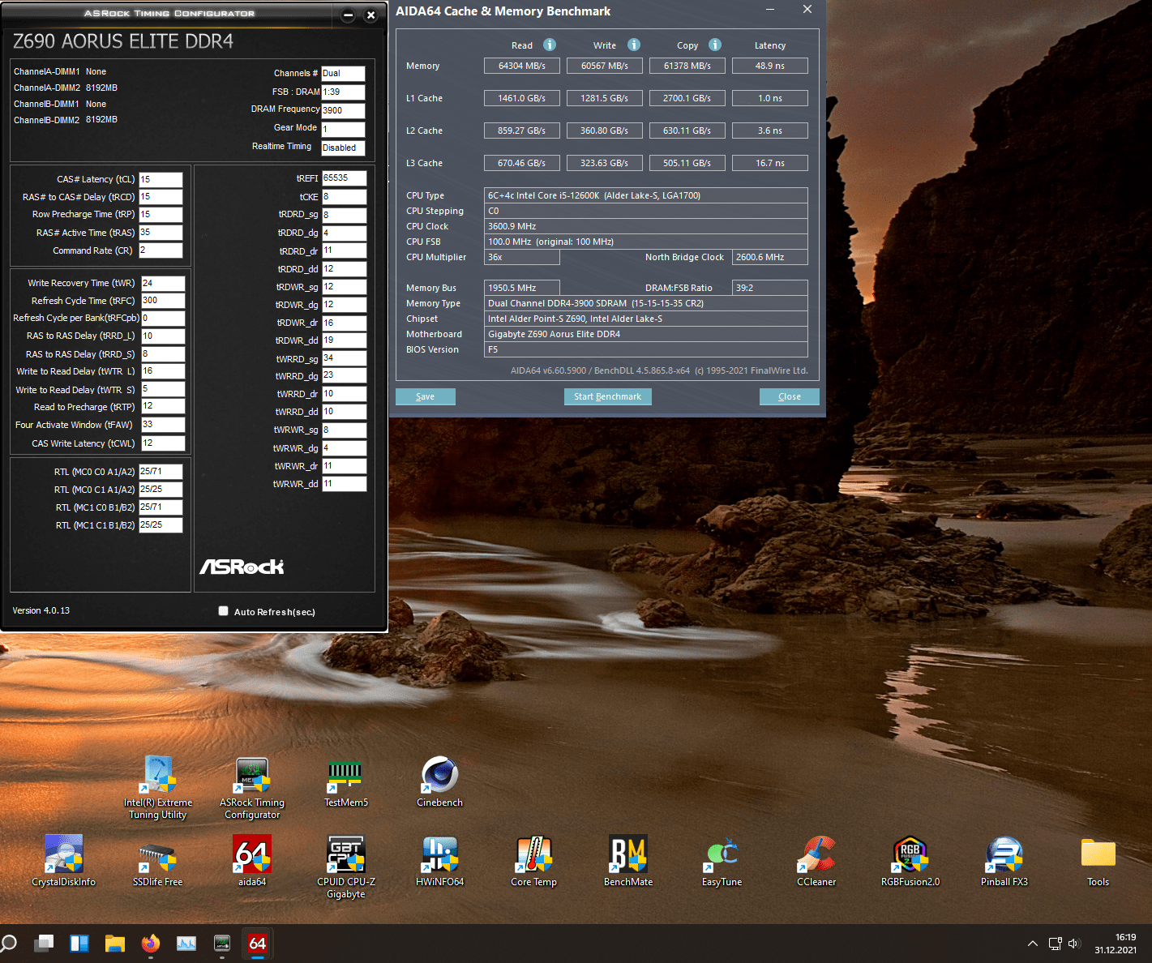Launch aida64 desktop shortcut
The width and height of the screenshot is (1152, 963).
(x=252, y=861)
